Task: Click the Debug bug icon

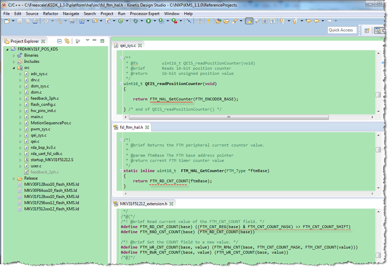Action: 136,21
